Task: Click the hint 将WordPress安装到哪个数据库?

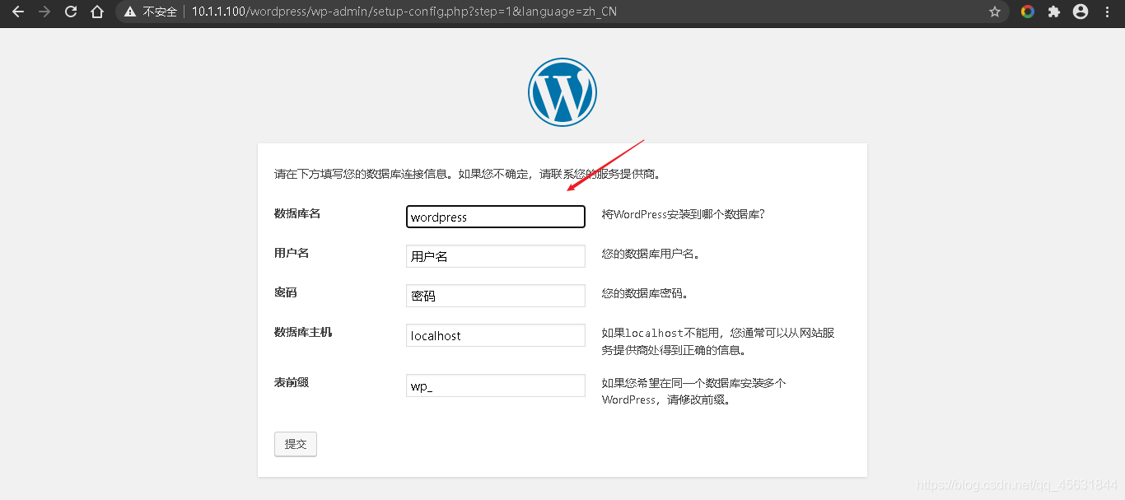Action: click(684, 214)
